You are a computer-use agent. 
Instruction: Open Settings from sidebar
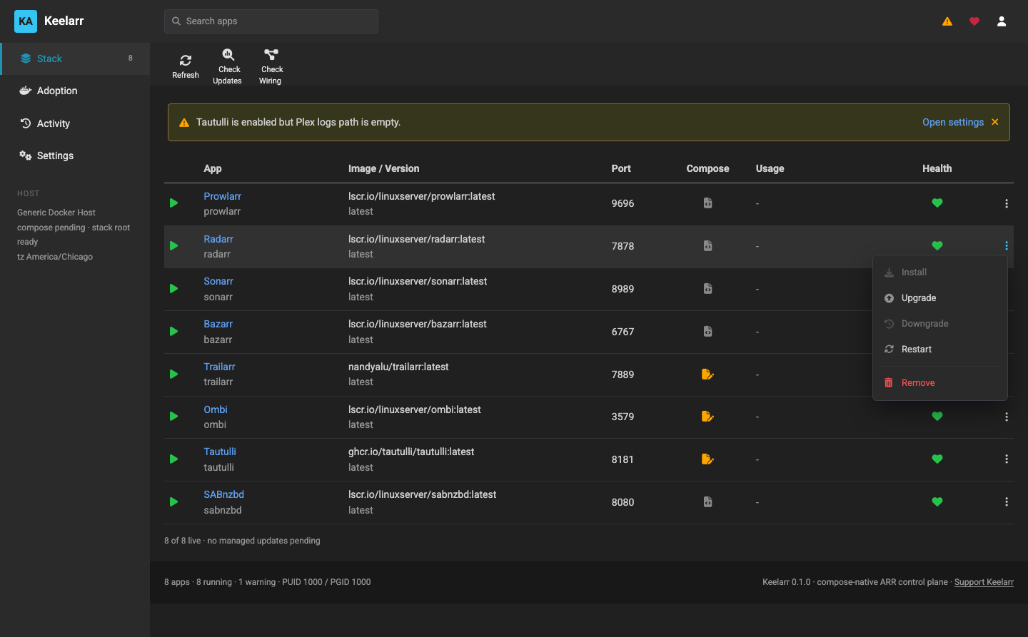click(x=75, y=156)
